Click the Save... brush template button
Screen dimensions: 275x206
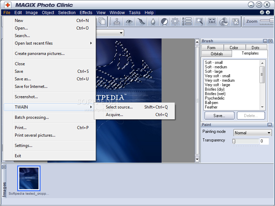pyautogui.click(x=219, y=116)
